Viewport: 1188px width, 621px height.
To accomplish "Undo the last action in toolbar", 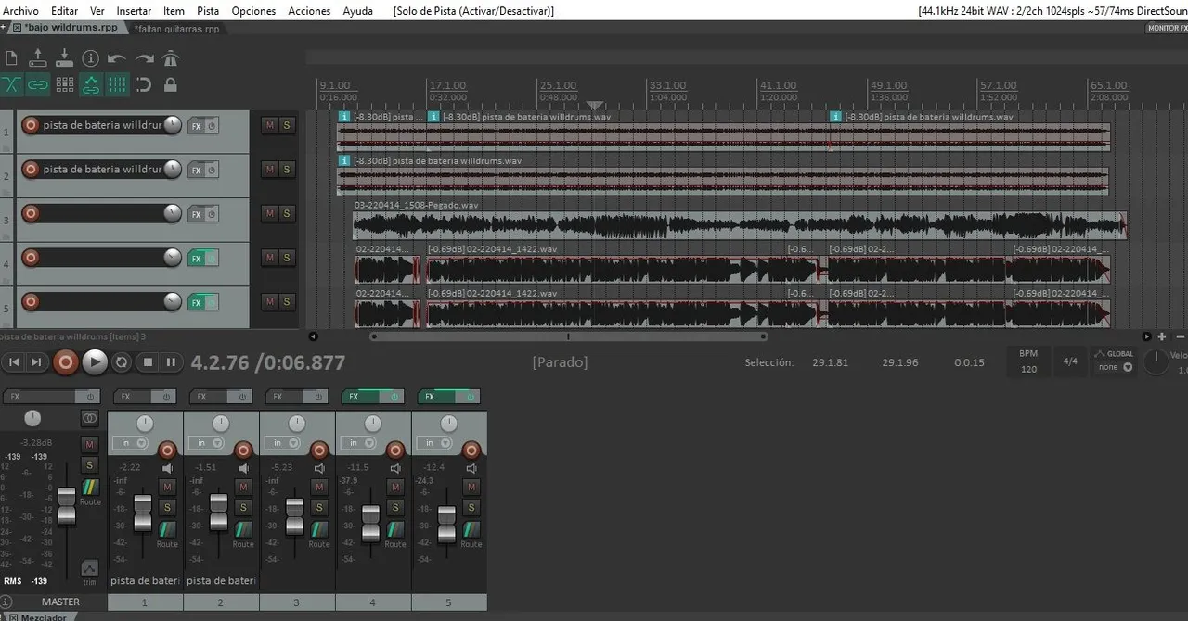I will point(117,58).
